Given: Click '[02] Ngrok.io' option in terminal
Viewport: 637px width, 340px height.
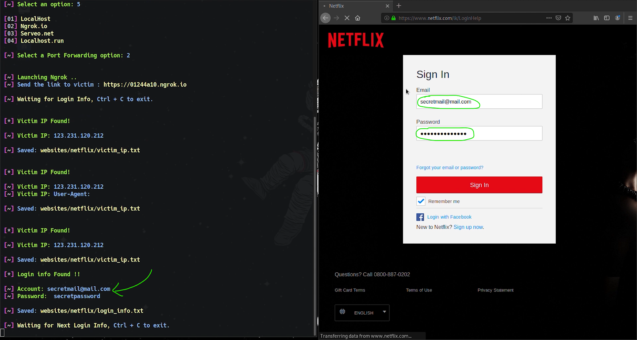Looking at the screenshot, I should click(x=26, y=26).
